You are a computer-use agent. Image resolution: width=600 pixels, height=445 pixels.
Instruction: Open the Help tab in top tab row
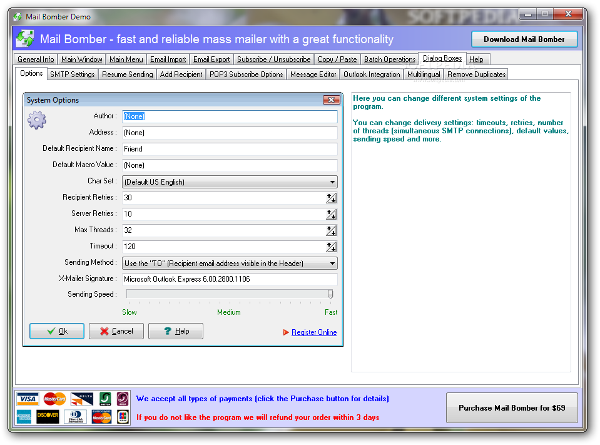pos(476,59)
